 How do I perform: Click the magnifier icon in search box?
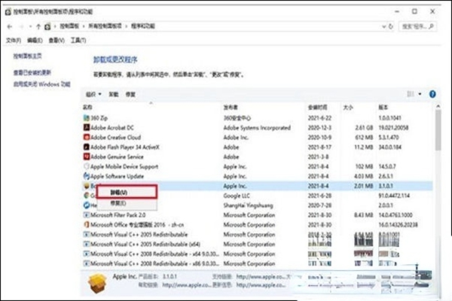(431, 26)
